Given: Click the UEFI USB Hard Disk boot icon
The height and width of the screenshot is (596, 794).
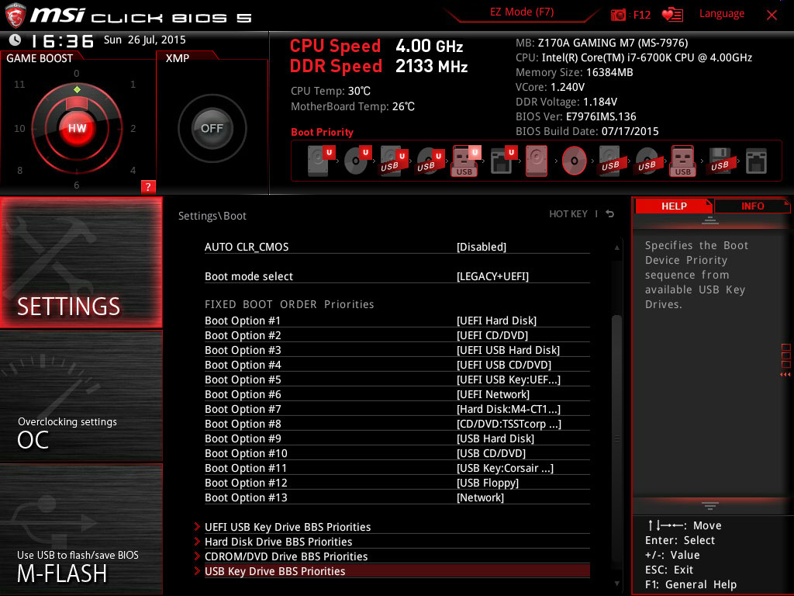Looking at the screenshot, I should (394, 161).
